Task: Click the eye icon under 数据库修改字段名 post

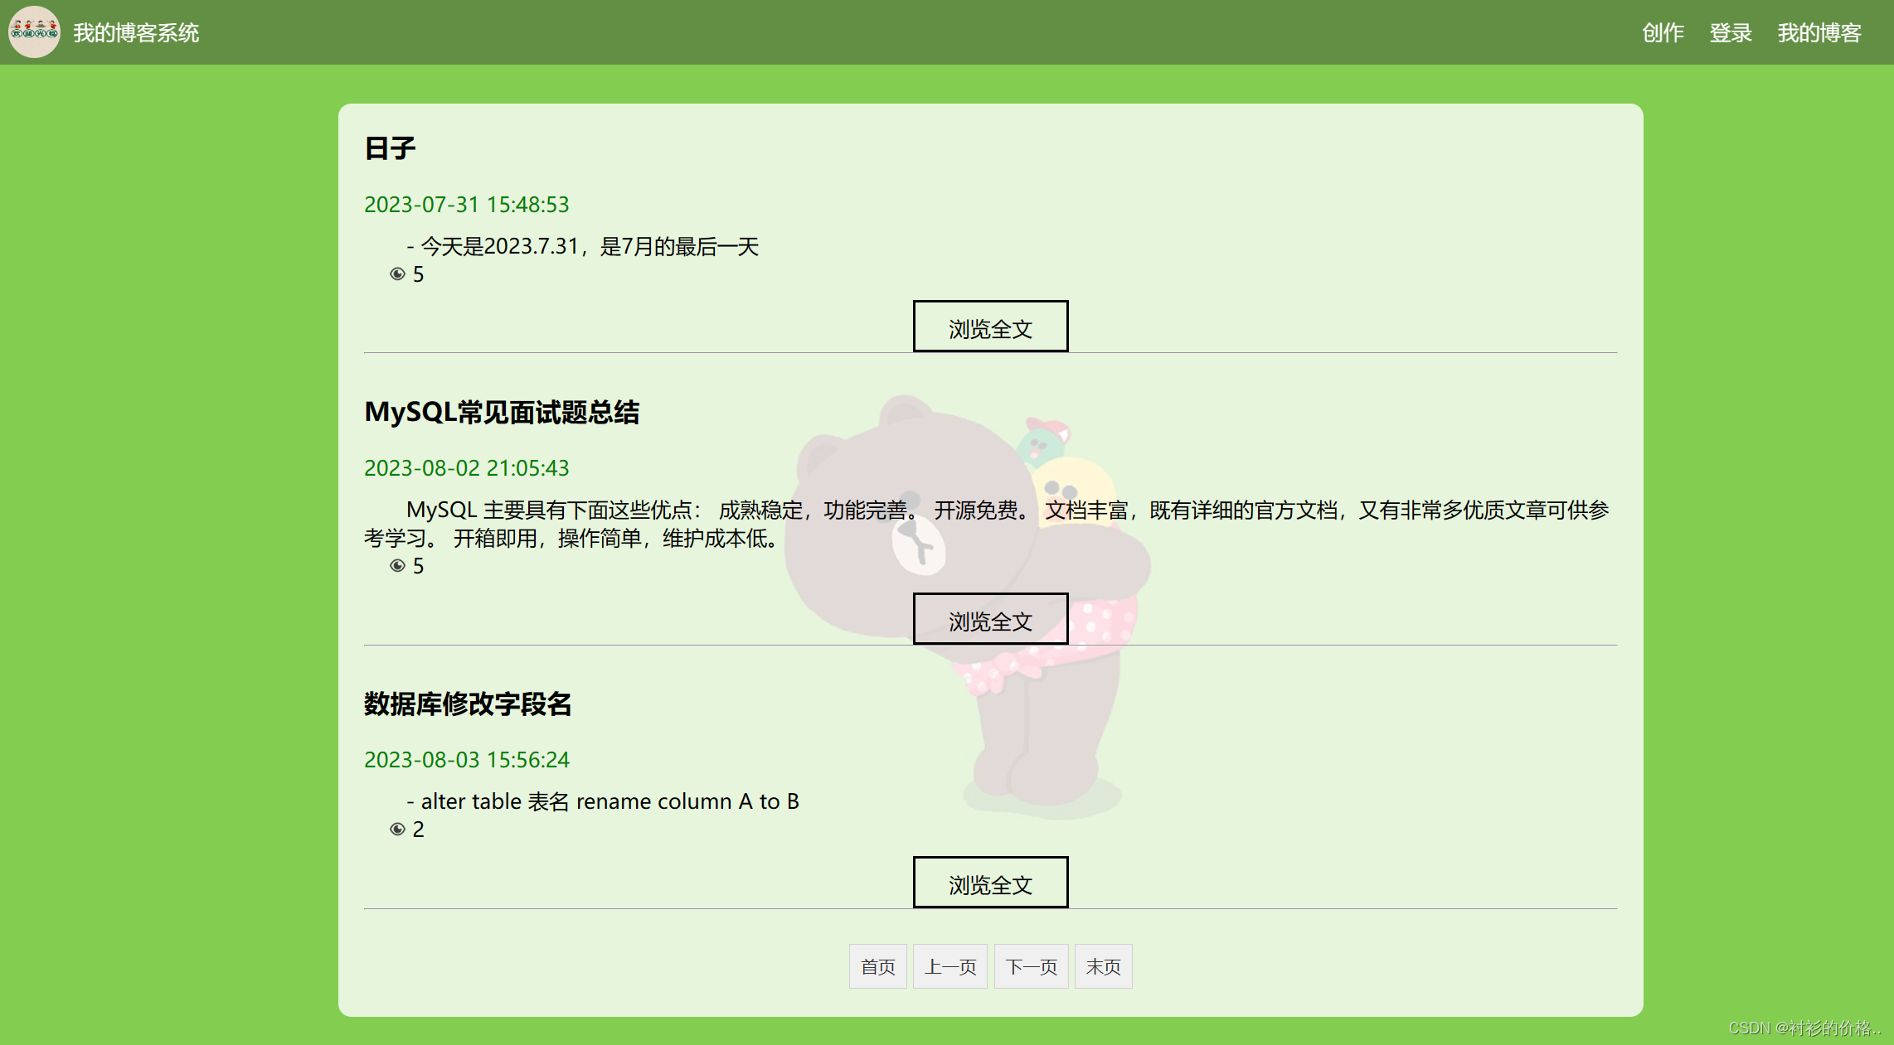Action: tap(397, 830)
